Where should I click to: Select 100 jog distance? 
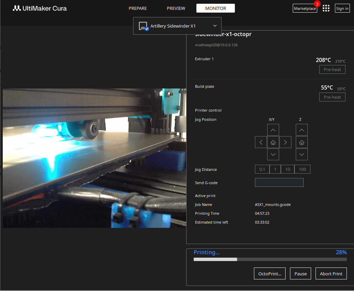click(302, 169)
